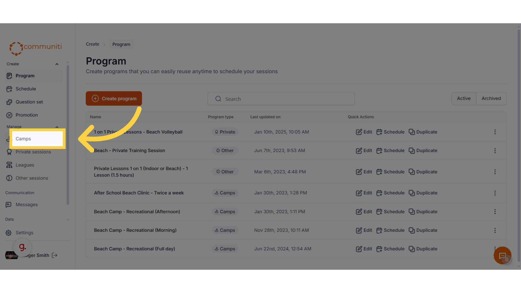Click the Create program button
This screenshot has width=521, height=293.
pyautogui.click(x=114, y=98)
